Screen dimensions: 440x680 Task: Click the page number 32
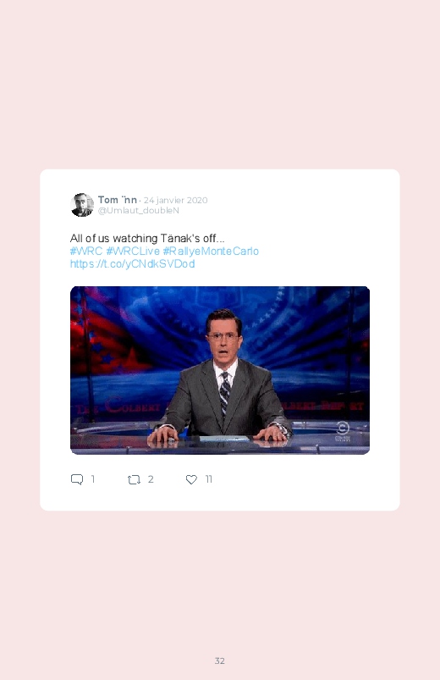[220, 661]
